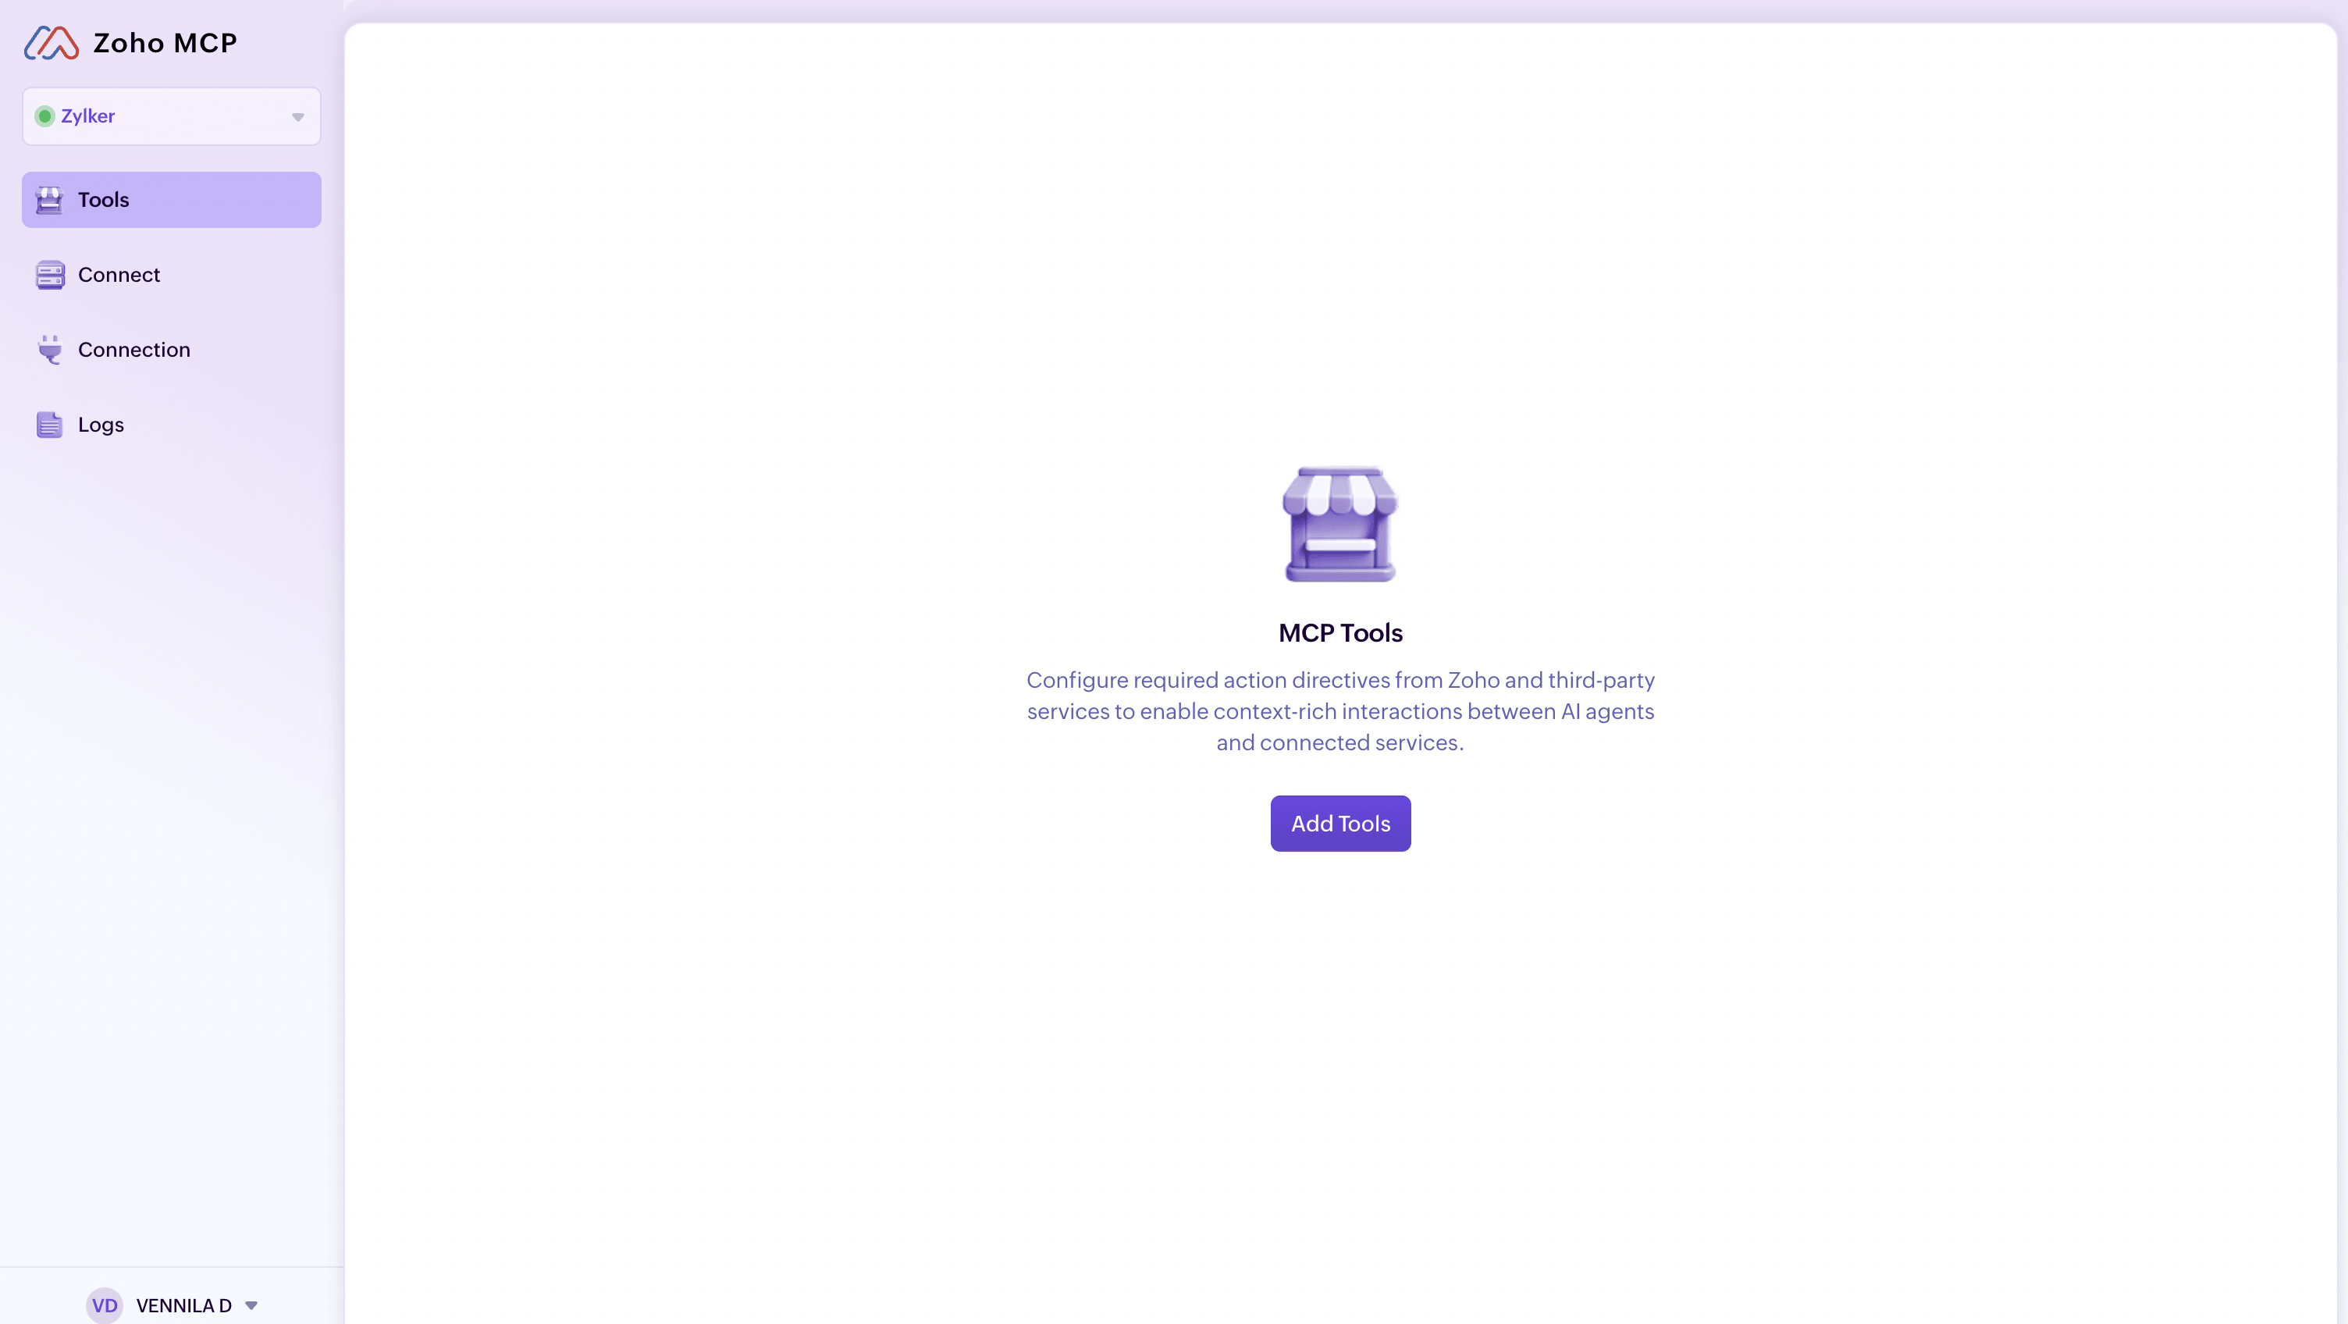Screen dimensions: 2348x1324
Task: Expand the Zylker selector arrow
Action: 298,118
